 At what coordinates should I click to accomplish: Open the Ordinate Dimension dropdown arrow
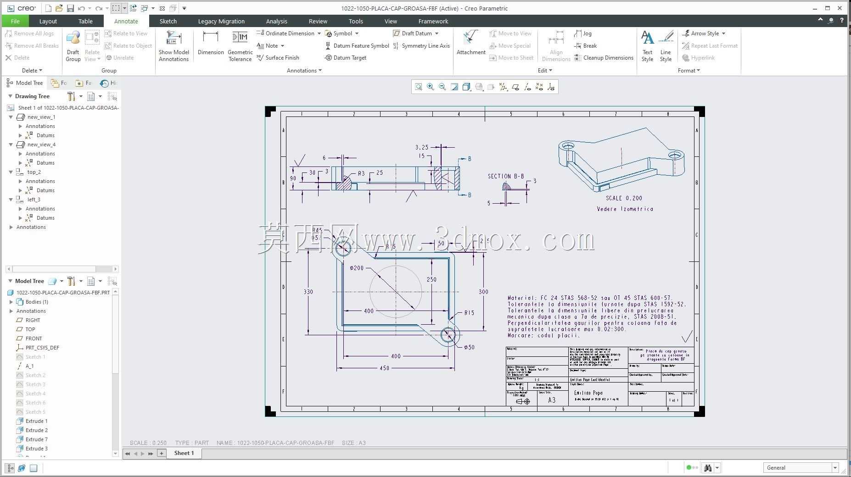tap(319, 33)
